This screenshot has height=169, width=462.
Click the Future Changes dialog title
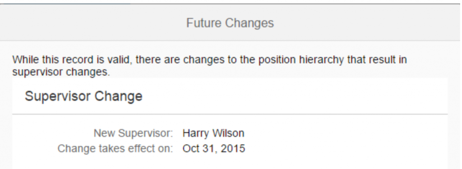(230, 23)
